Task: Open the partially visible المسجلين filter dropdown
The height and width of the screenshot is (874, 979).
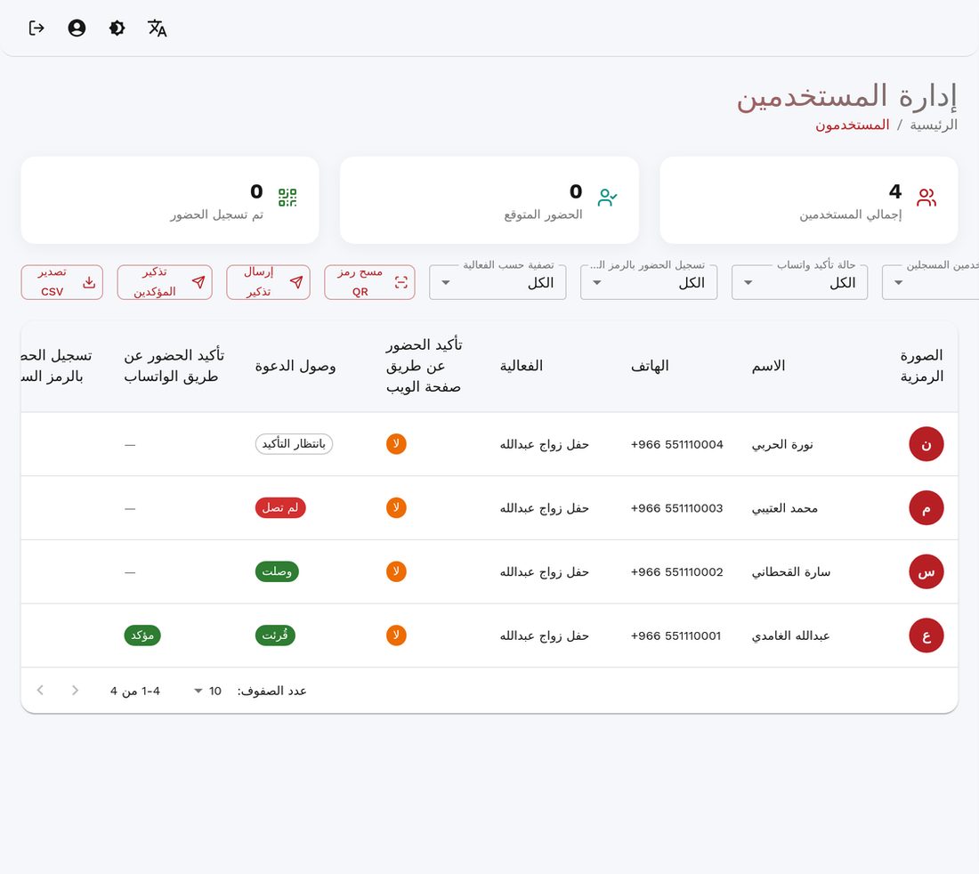Action: point(930,283)
